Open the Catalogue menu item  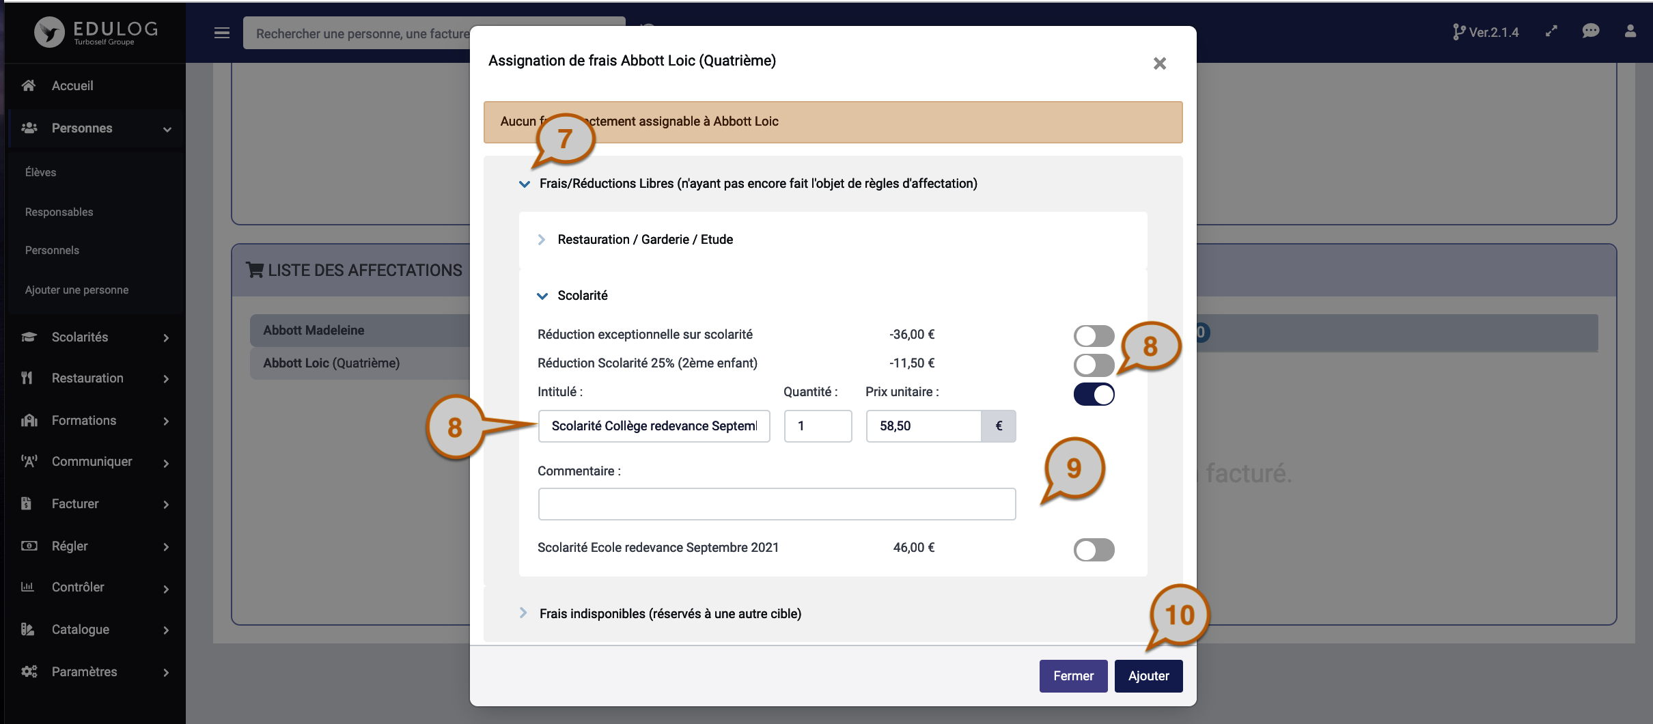coord(81,629)
